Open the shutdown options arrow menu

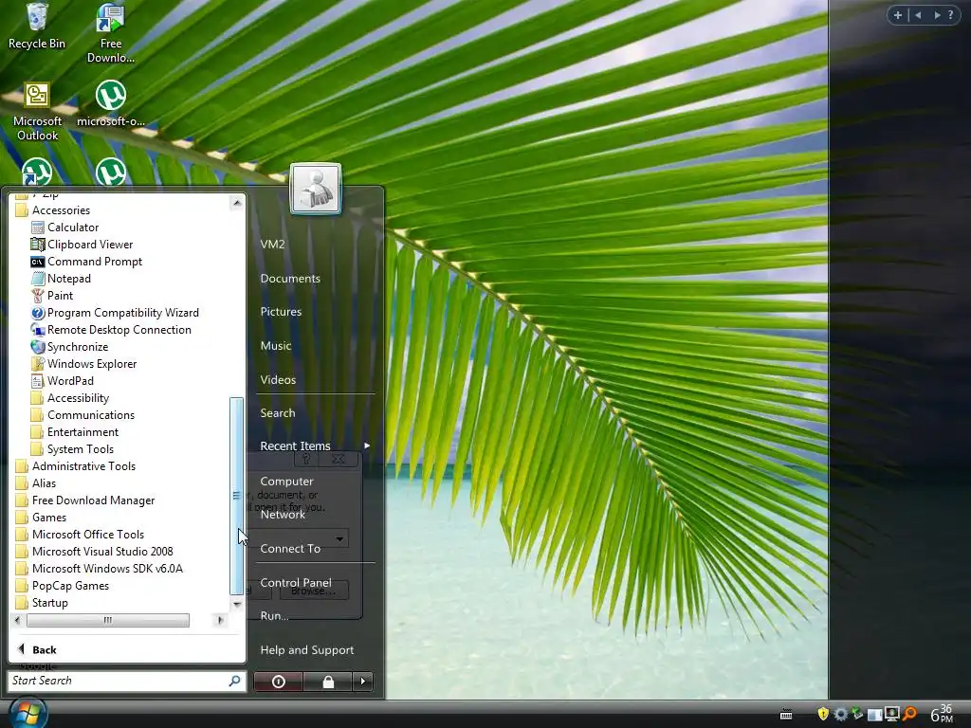click(363, 682)
